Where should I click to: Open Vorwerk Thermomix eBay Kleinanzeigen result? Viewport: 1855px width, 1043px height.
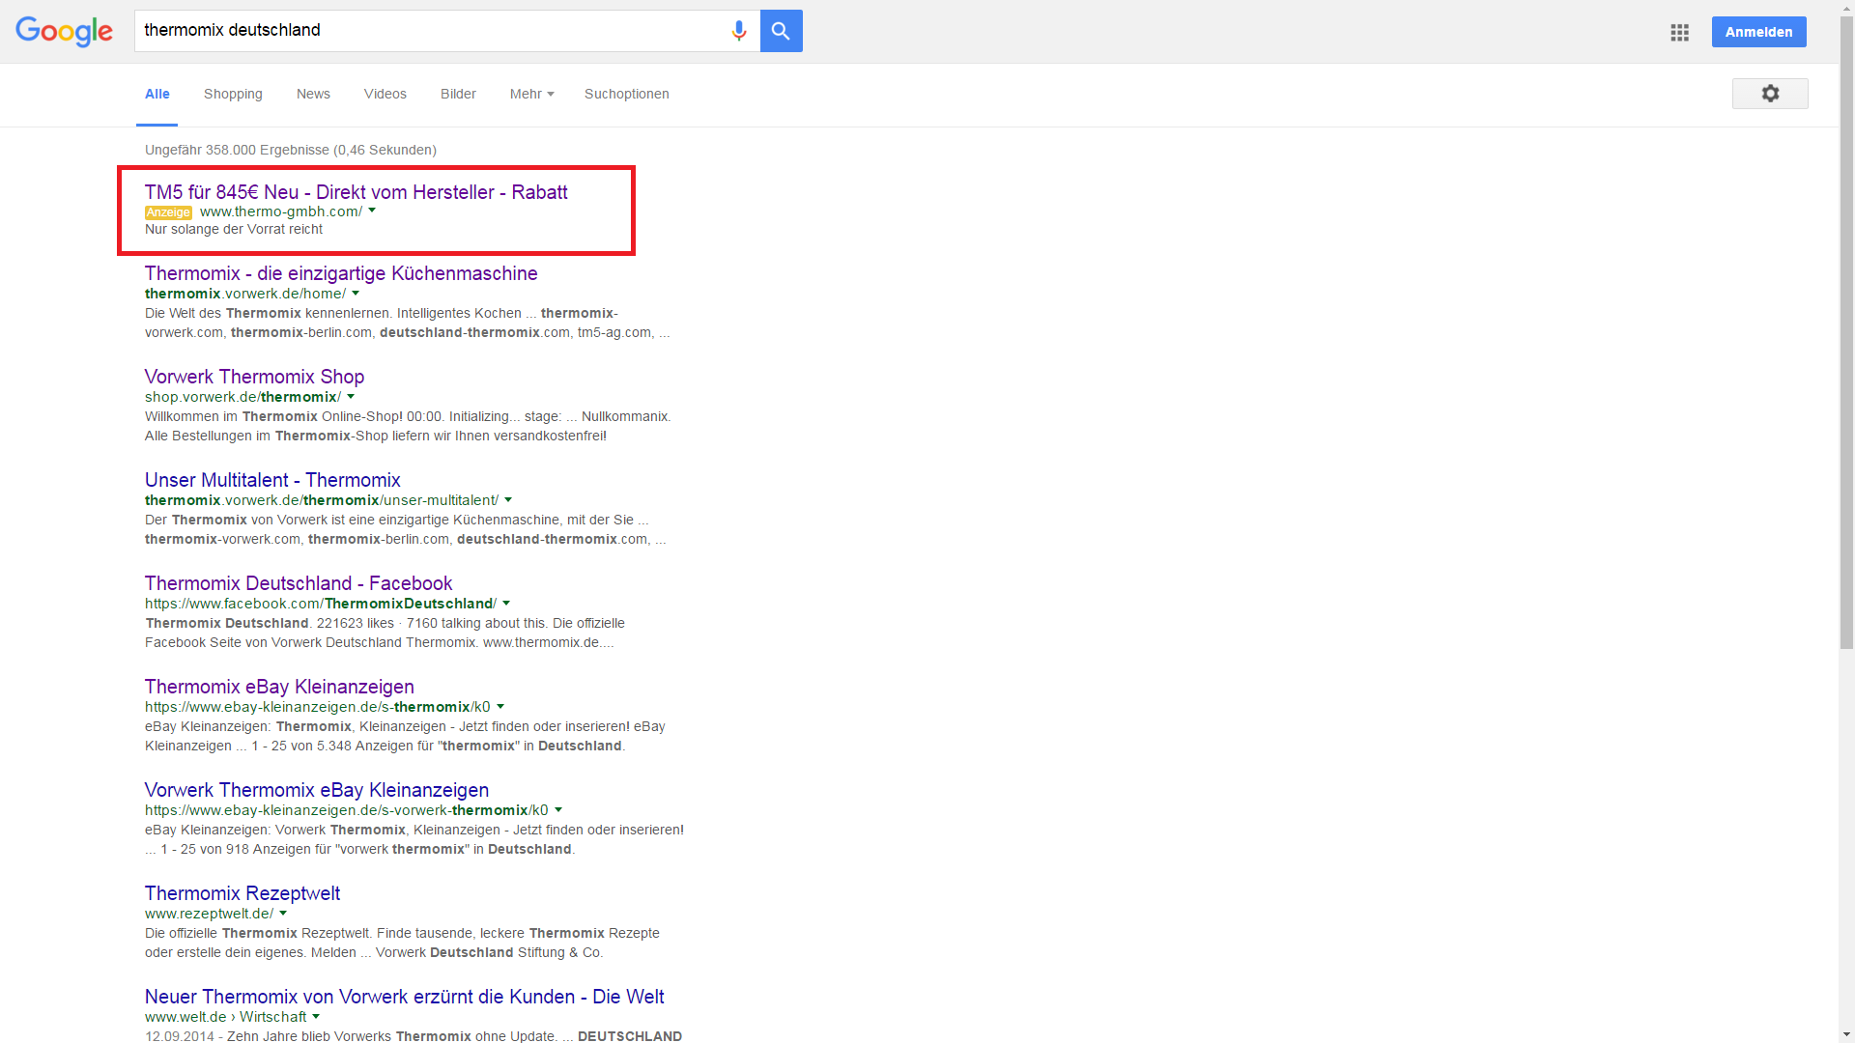click(x=317, y=790)
